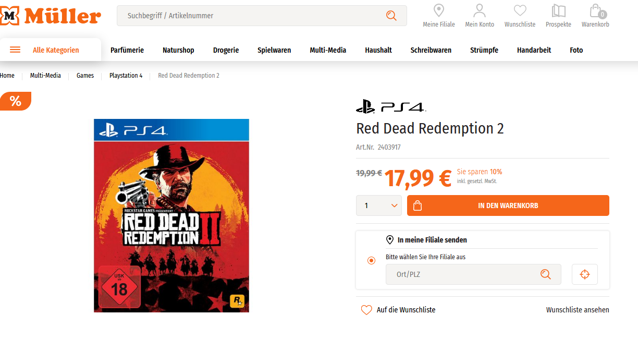Select the In meine Filiale senden radio button

click(x=371, y=260)
